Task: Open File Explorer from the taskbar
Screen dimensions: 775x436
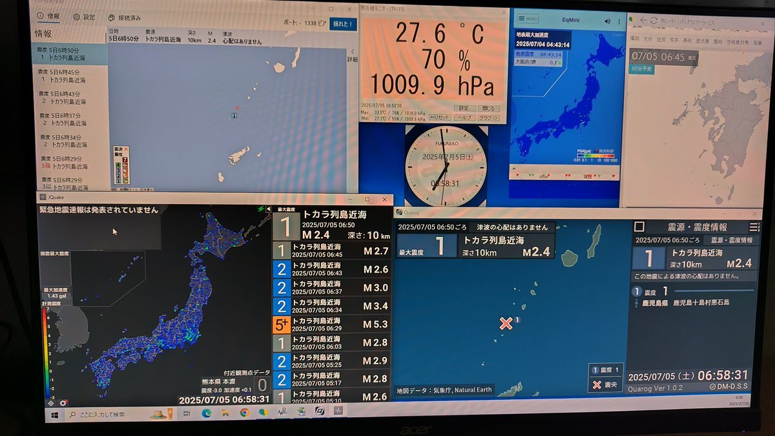Action: 226,413
